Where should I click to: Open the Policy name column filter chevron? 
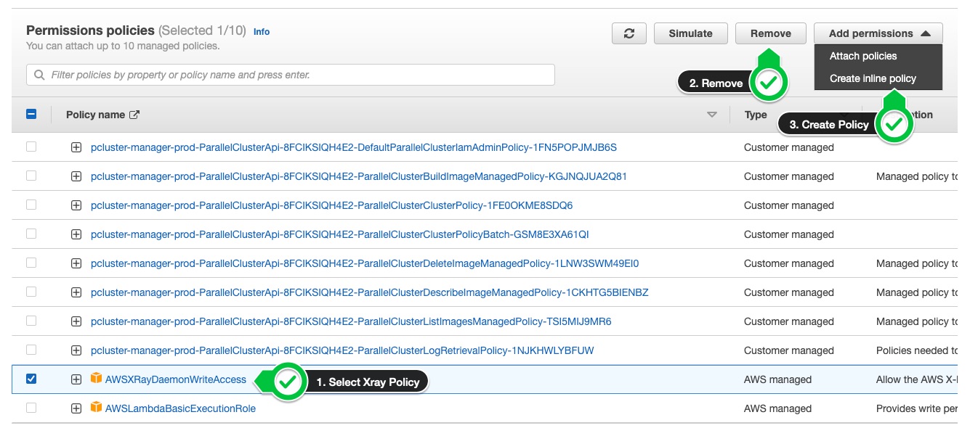(x=712, y=114)
